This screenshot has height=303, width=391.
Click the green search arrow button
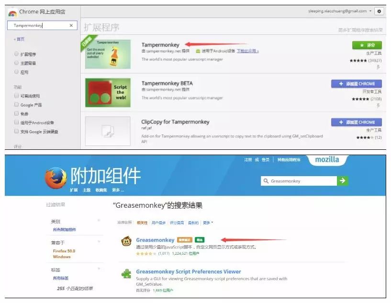tap(343, 181)
